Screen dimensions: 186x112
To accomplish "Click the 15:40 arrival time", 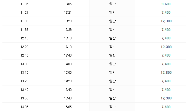I will 68,98.
